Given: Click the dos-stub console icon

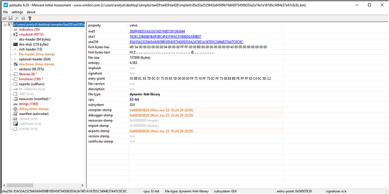Looking at the screenshot, I should 15,44.
